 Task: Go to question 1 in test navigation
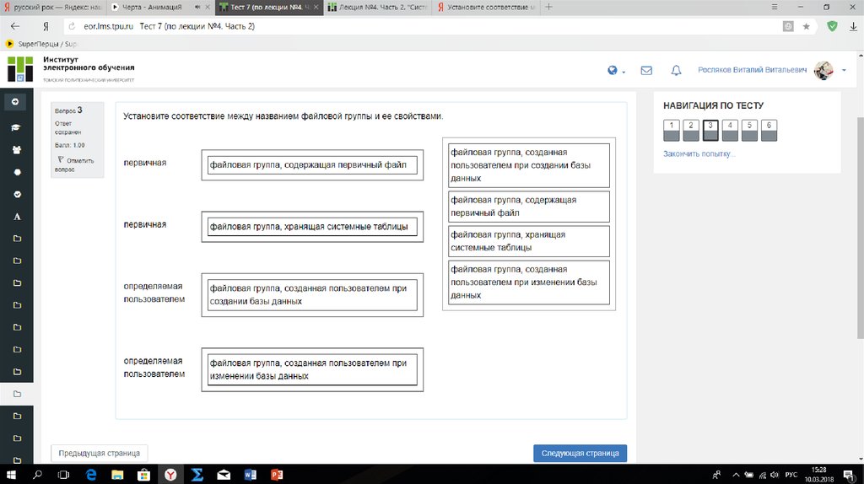pyautogui.click(x=671, y=131)
